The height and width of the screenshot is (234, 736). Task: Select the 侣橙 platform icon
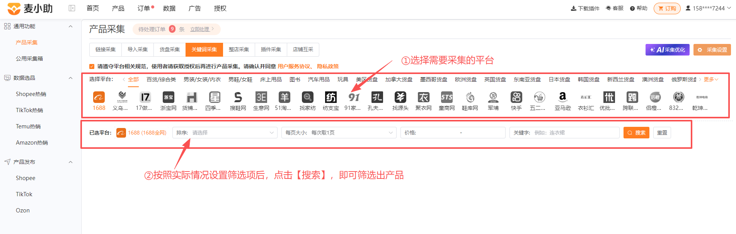point(656,97)
